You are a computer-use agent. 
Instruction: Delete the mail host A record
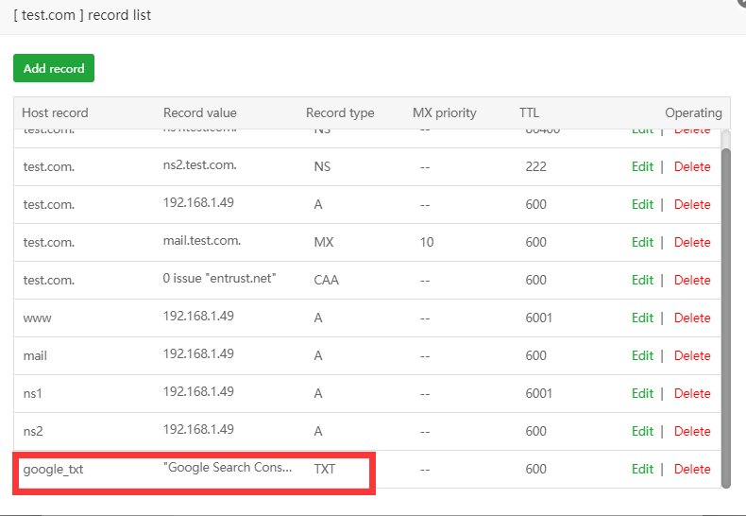pos(692,355)
